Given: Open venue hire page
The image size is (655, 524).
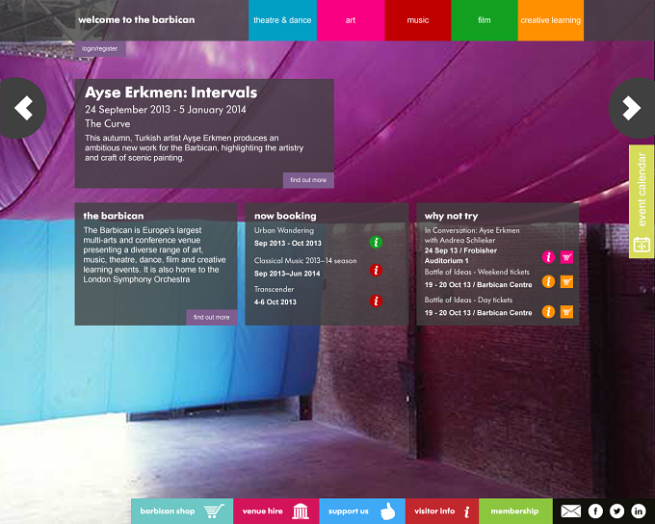Looking at the screenshot, I should 276,511.
